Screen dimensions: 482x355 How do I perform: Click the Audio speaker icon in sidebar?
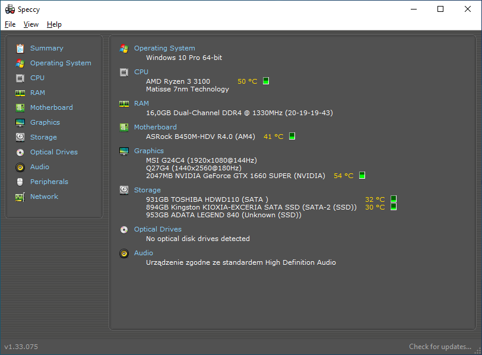click(20, 167)
